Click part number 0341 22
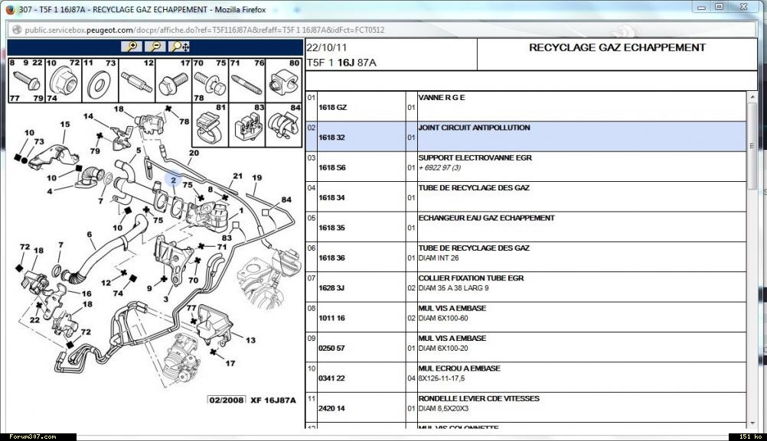The height and width of the screenshot is (441, 767). point(331,378)
